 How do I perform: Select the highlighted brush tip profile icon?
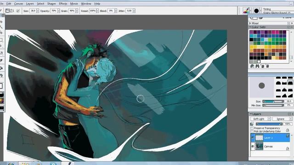(290, 82)
